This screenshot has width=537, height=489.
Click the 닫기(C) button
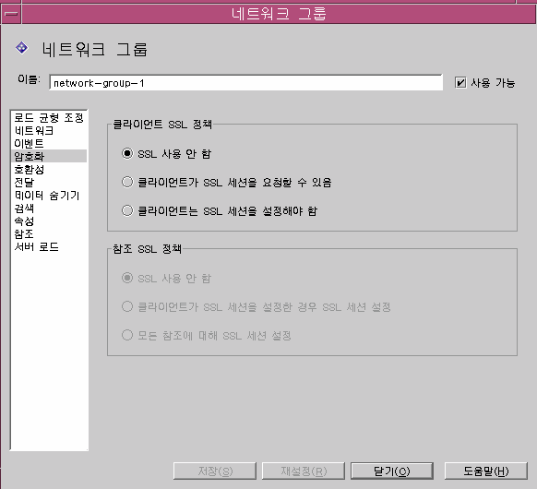click(x=392, y=471)
